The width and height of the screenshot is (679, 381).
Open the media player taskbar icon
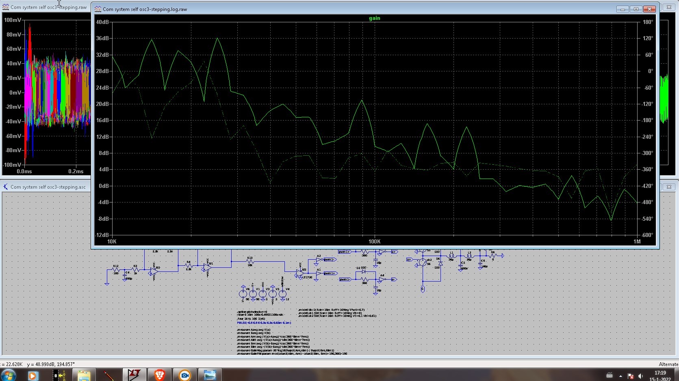33,375
